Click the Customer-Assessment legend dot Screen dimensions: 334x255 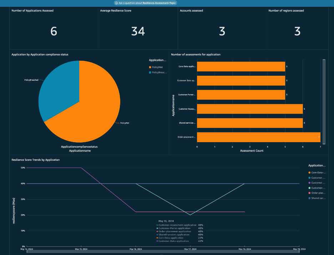309,177
